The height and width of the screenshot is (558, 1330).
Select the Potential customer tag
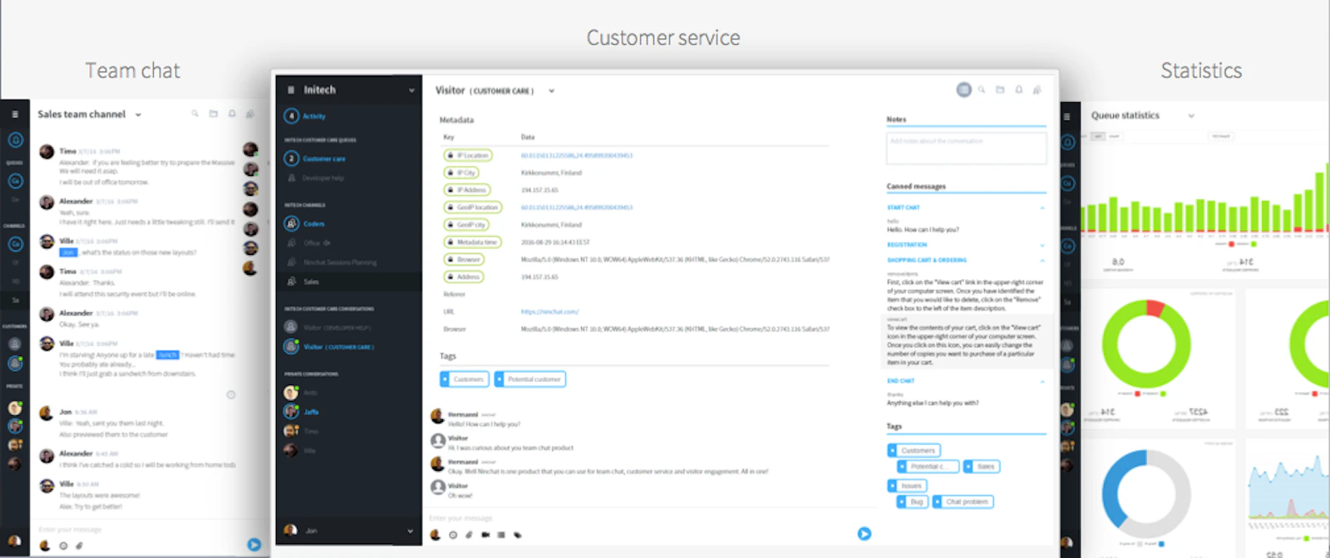(530, 379)
